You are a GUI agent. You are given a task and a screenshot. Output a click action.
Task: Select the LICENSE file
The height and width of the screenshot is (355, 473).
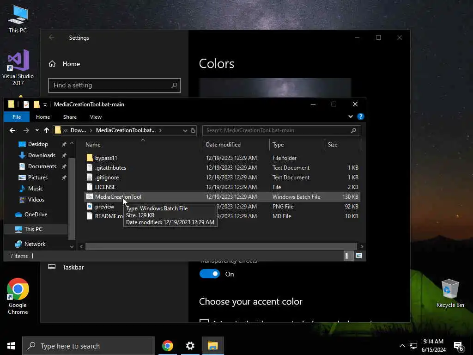point(222,187)
